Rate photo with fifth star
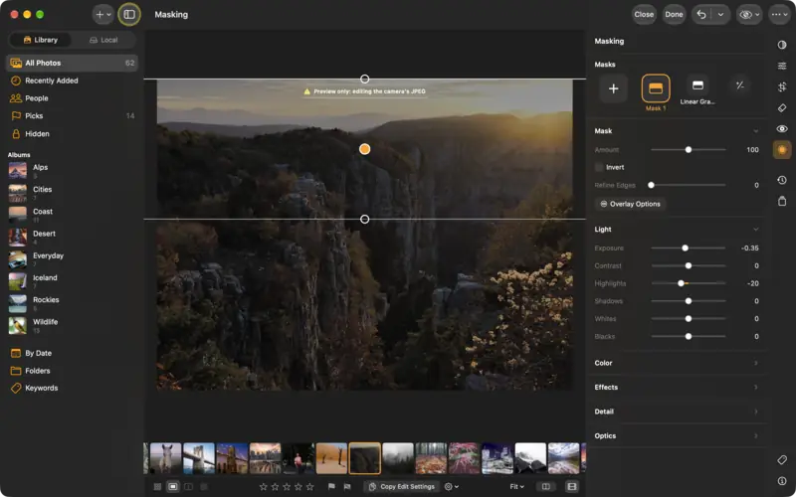Screen dimensions: 796x497 point(309,486)
